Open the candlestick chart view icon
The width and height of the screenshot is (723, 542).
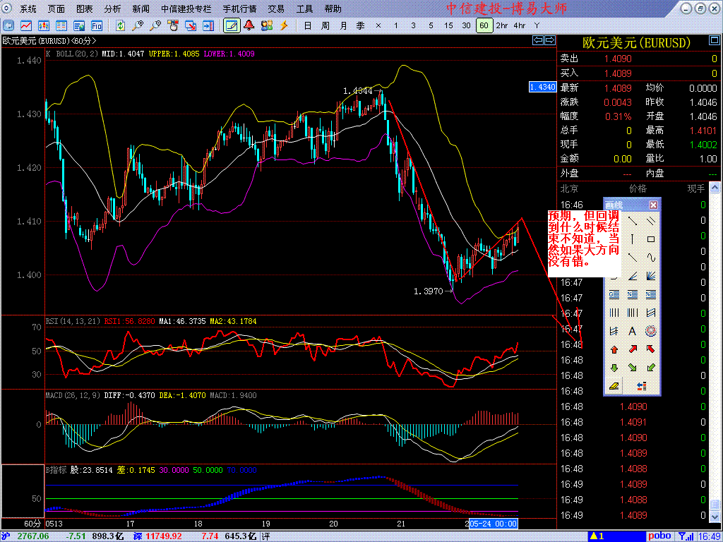[x=44, y=25]
